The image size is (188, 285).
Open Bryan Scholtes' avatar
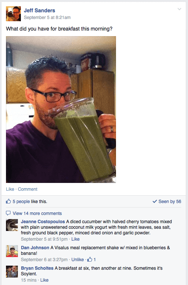click(12, 272)
